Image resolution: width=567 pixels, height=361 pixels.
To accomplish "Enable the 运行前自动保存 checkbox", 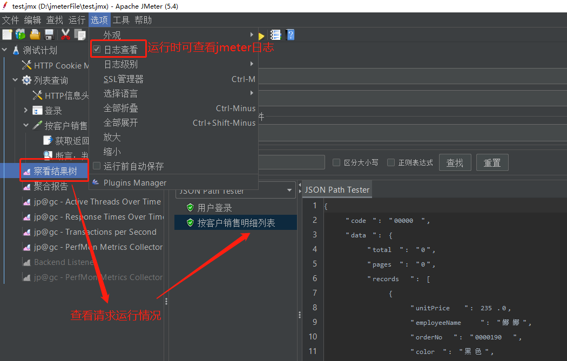I will pos(97,166).
